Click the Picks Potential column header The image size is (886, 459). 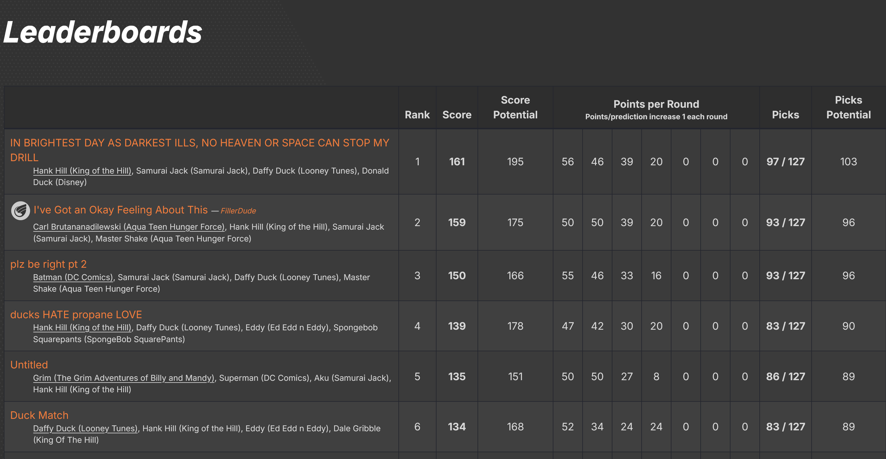(x=848, y=107)
